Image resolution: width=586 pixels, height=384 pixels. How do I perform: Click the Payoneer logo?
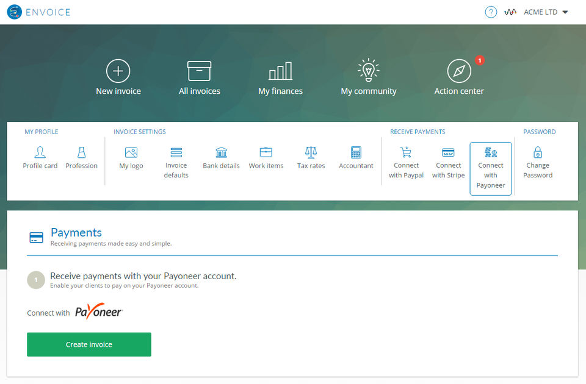click(99, 311)
